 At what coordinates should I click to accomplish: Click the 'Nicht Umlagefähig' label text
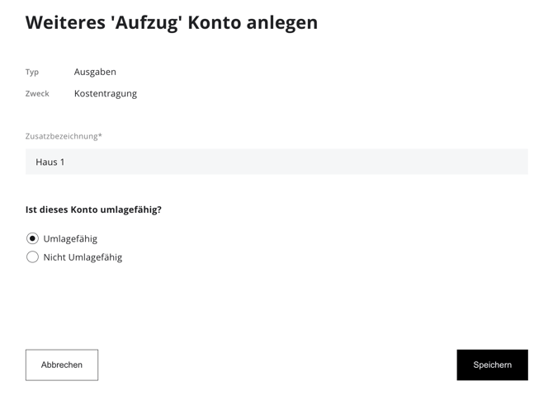point(83,257)
